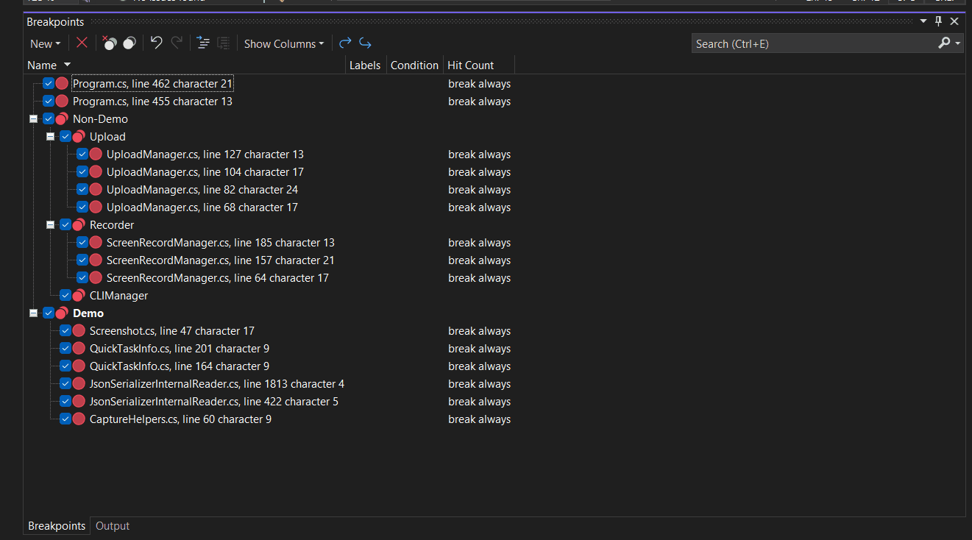This screenshot has width=972, height=540.
Task: Uncheck Program.cs line 455 breakpoint checkbox
Action: [49, 102]
